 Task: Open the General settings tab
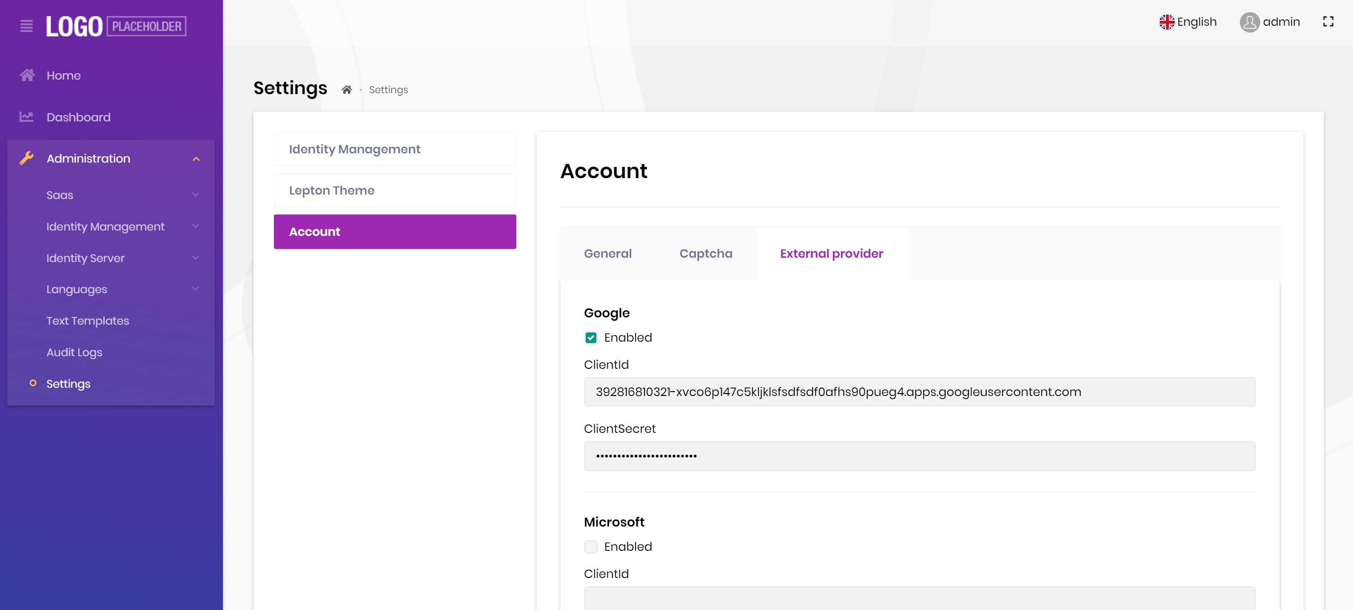tap(607, 253)
